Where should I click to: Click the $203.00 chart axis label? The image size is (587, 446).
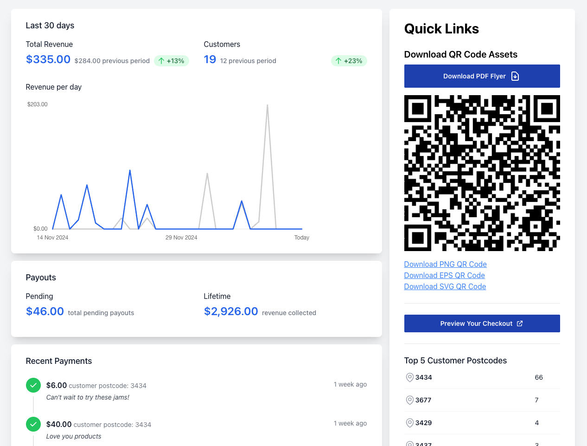coord(38,104)
